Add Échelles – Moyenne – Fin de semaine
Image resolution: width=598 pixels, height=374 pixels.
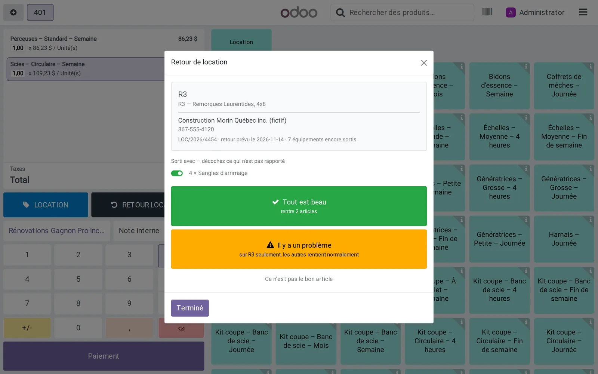point(564,137)
